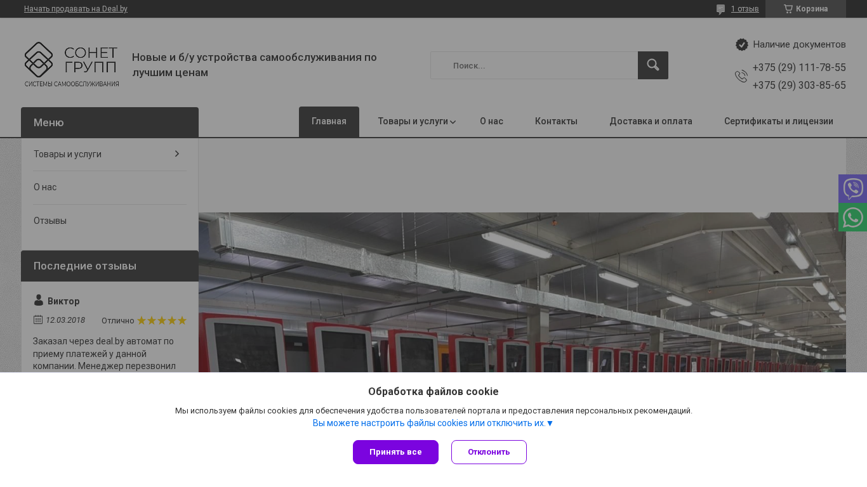This screenshot has width=867, height=487.
Task: Click the Меню sidebar header
Action: point(110,122)
